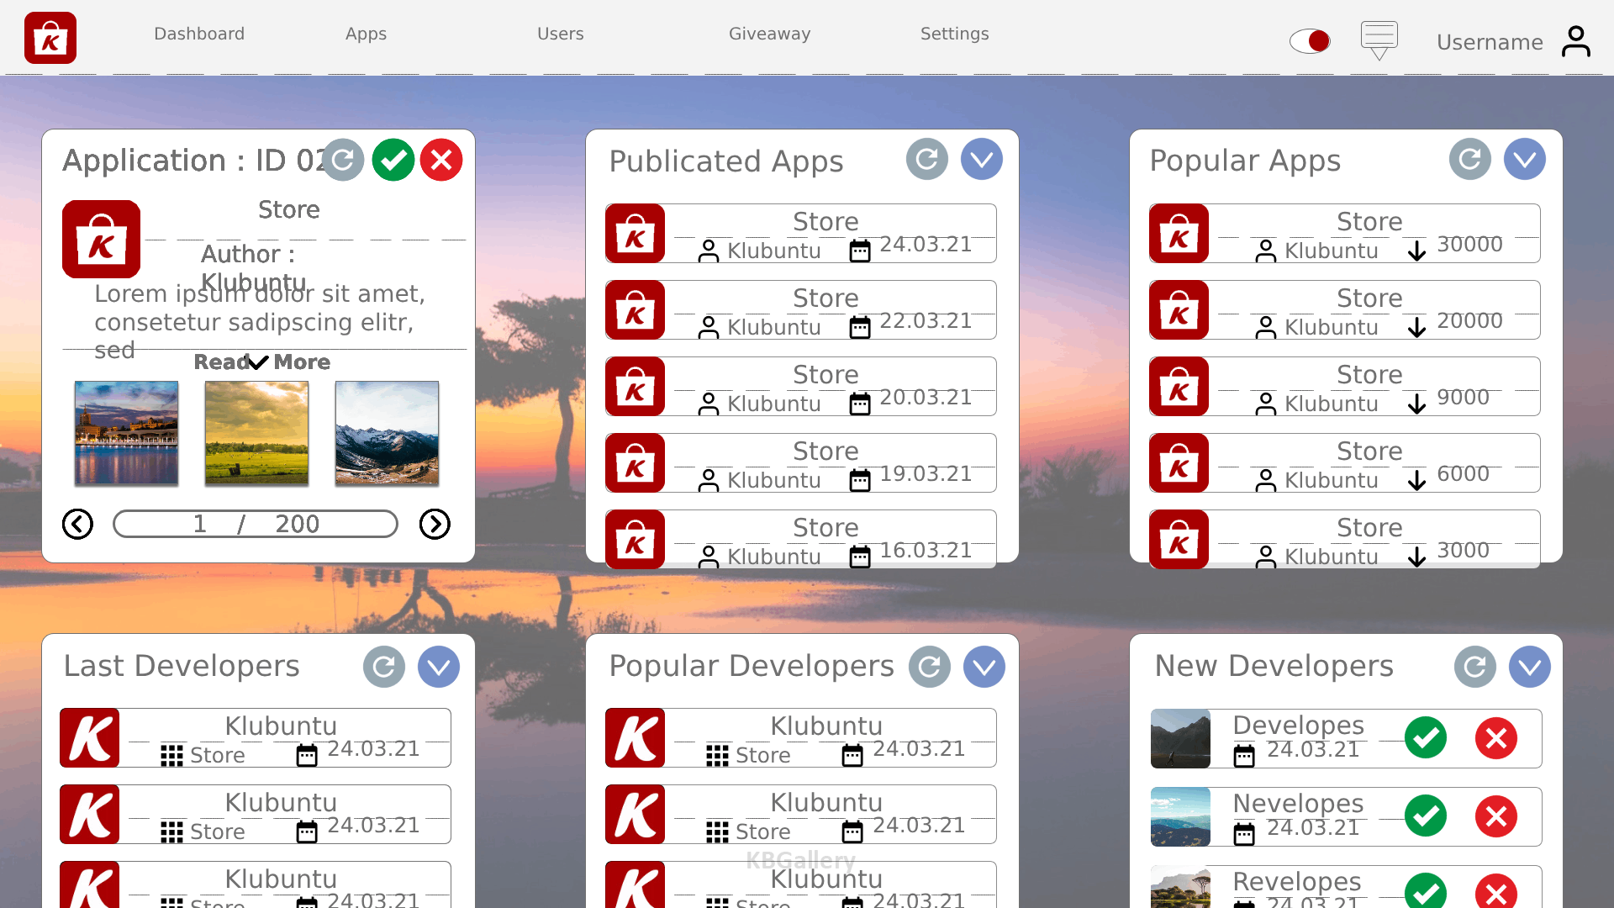Viewport: 1614px width, 908px height.
Task: Open the Store app dated 22.03.21
Action: 801,310
